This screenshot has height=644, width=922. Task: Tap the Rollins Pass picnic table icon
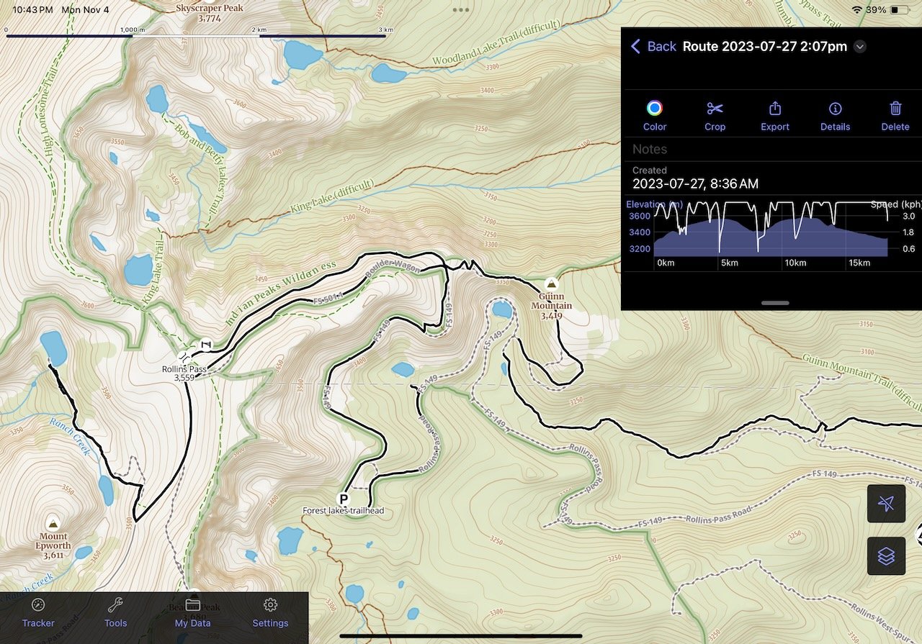click(x=206, y=344)
